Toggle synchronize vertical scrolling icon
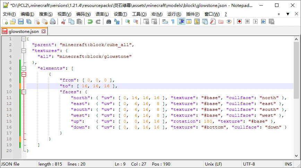This screenshot has height=168, width=301. (146, 21)
